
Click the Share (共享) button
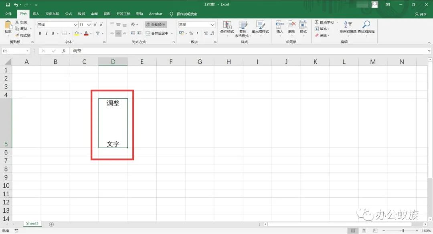(x=421, y=14)
